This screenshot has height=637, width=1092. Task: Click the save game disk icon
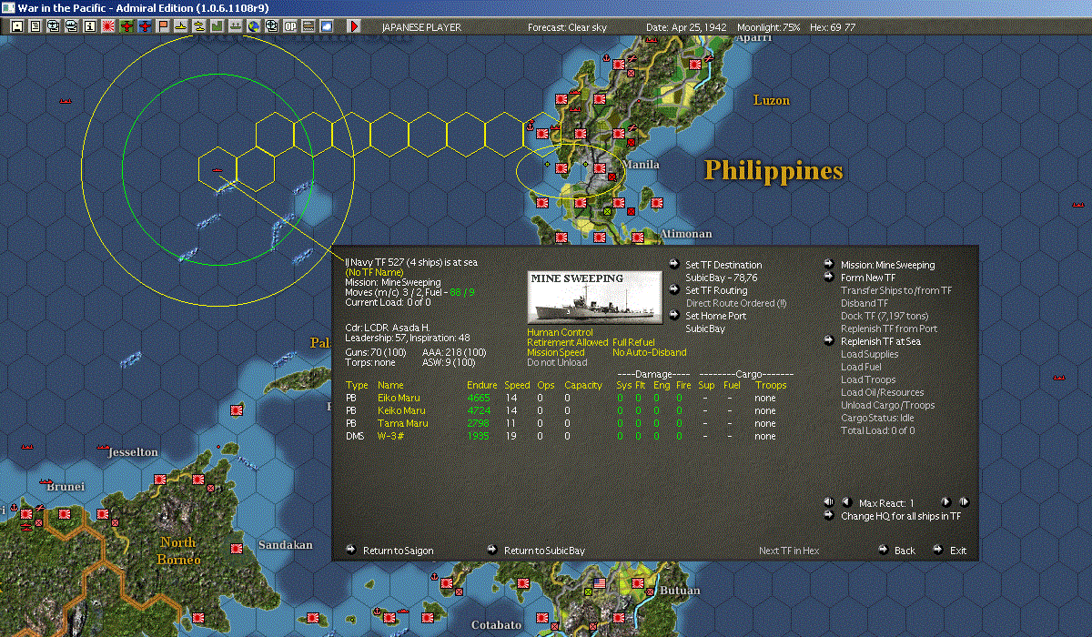16,26
